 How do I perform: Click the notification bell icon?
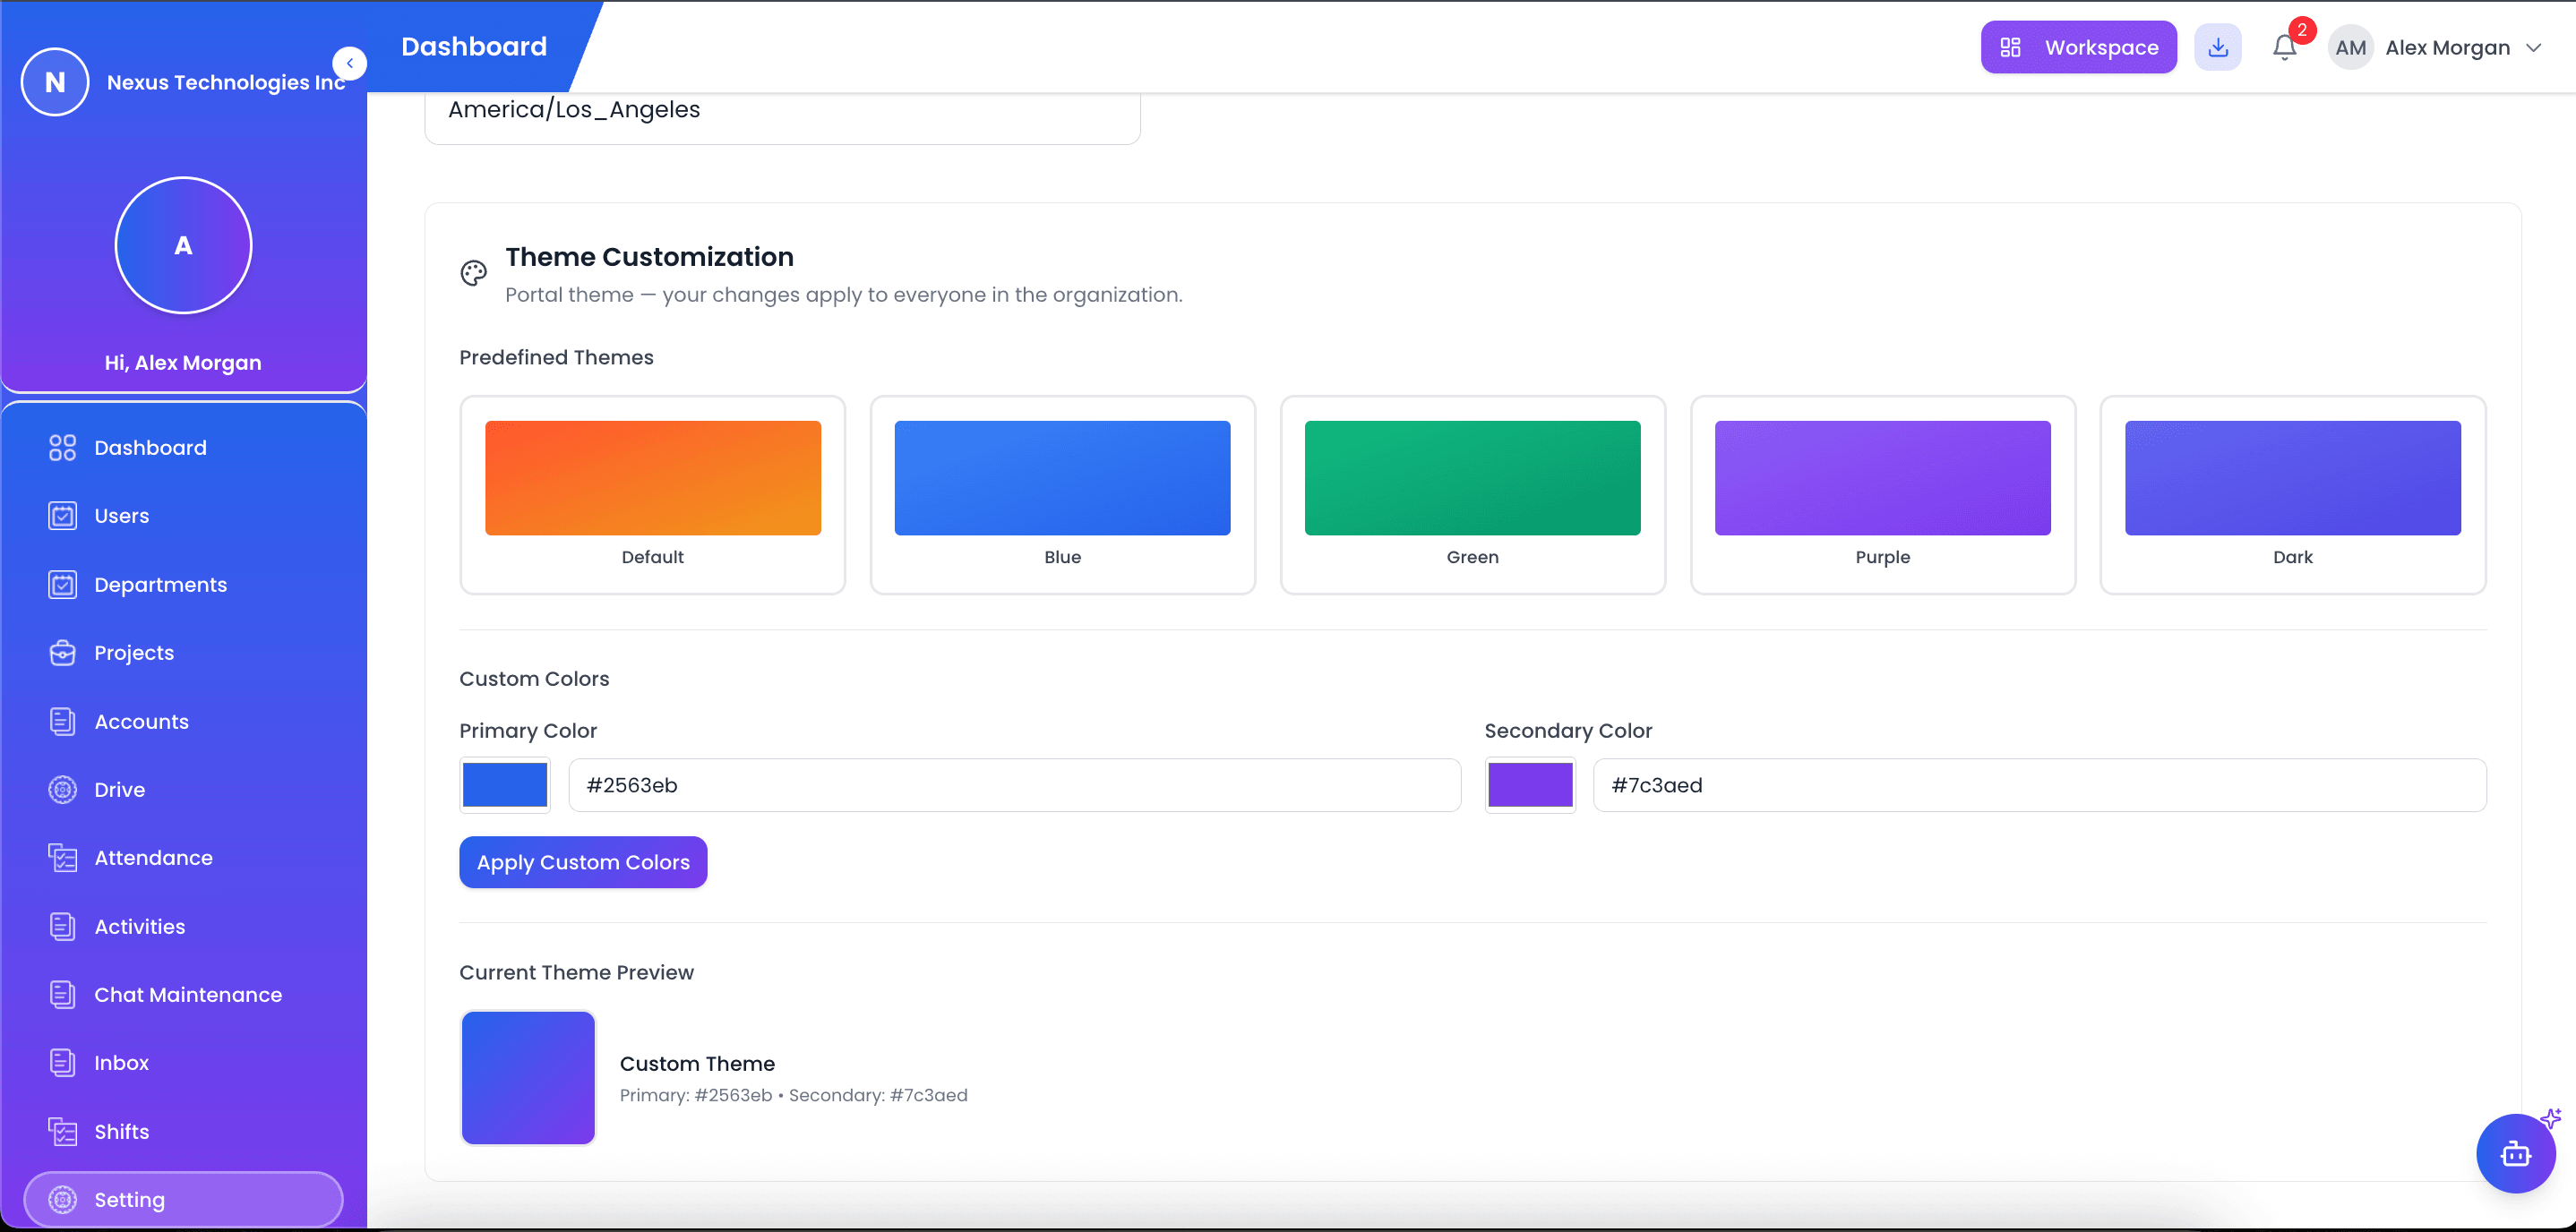click(2284, 47)
